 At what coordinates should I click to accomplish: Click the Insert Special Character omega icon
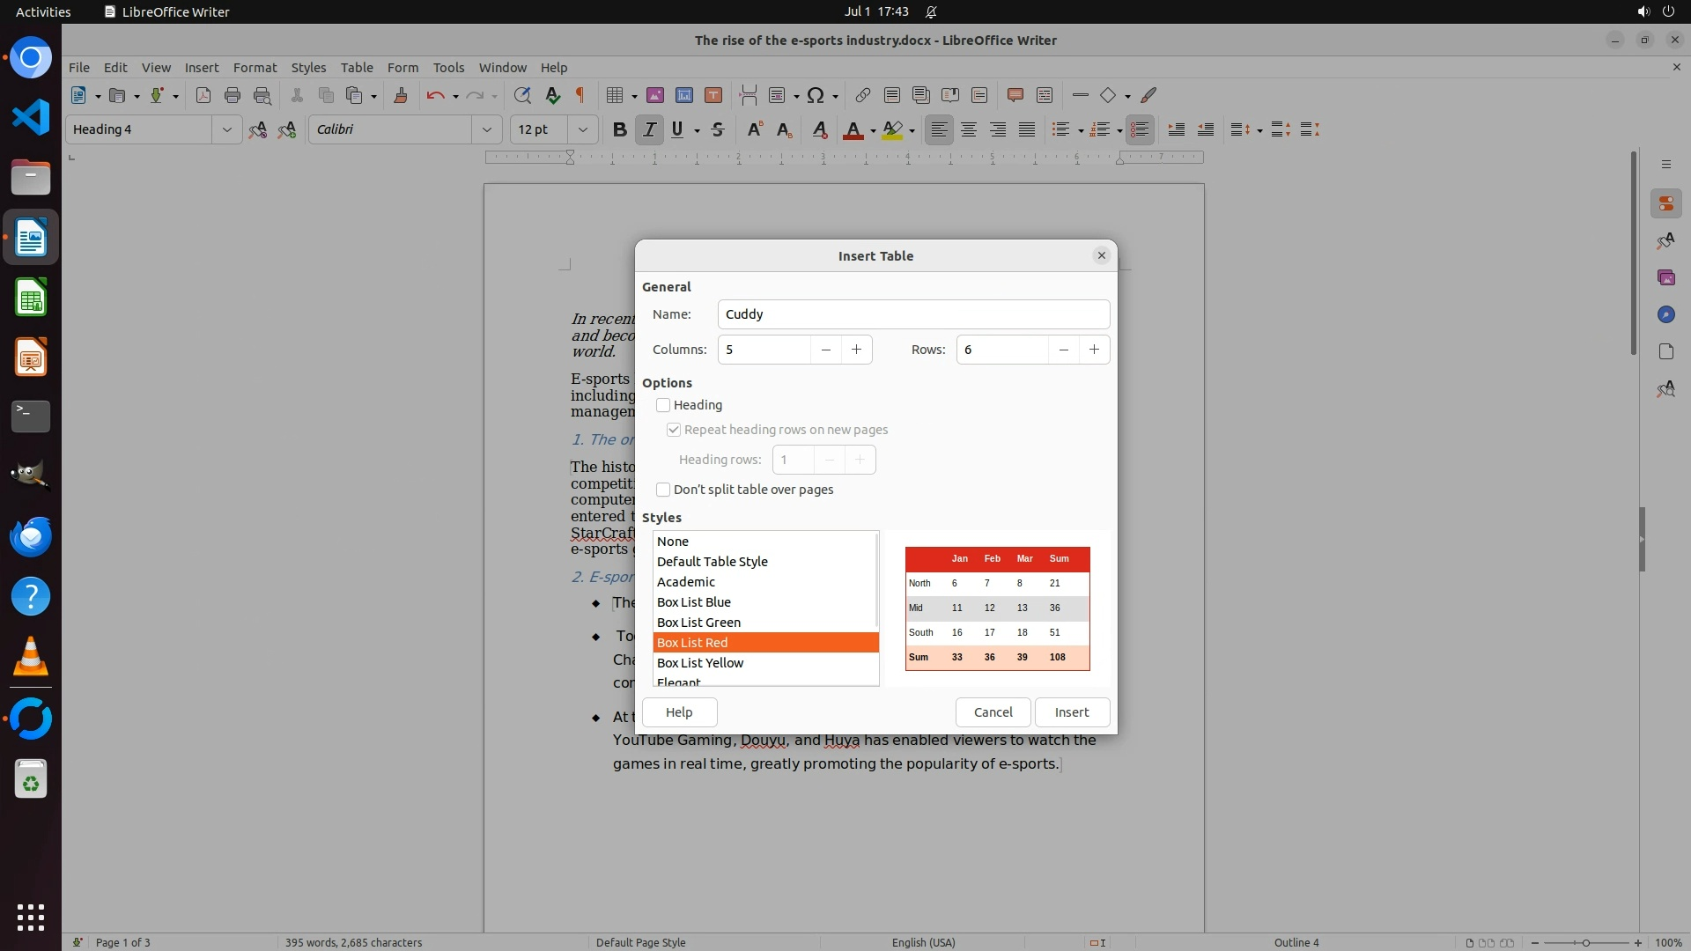pos(816,95)
